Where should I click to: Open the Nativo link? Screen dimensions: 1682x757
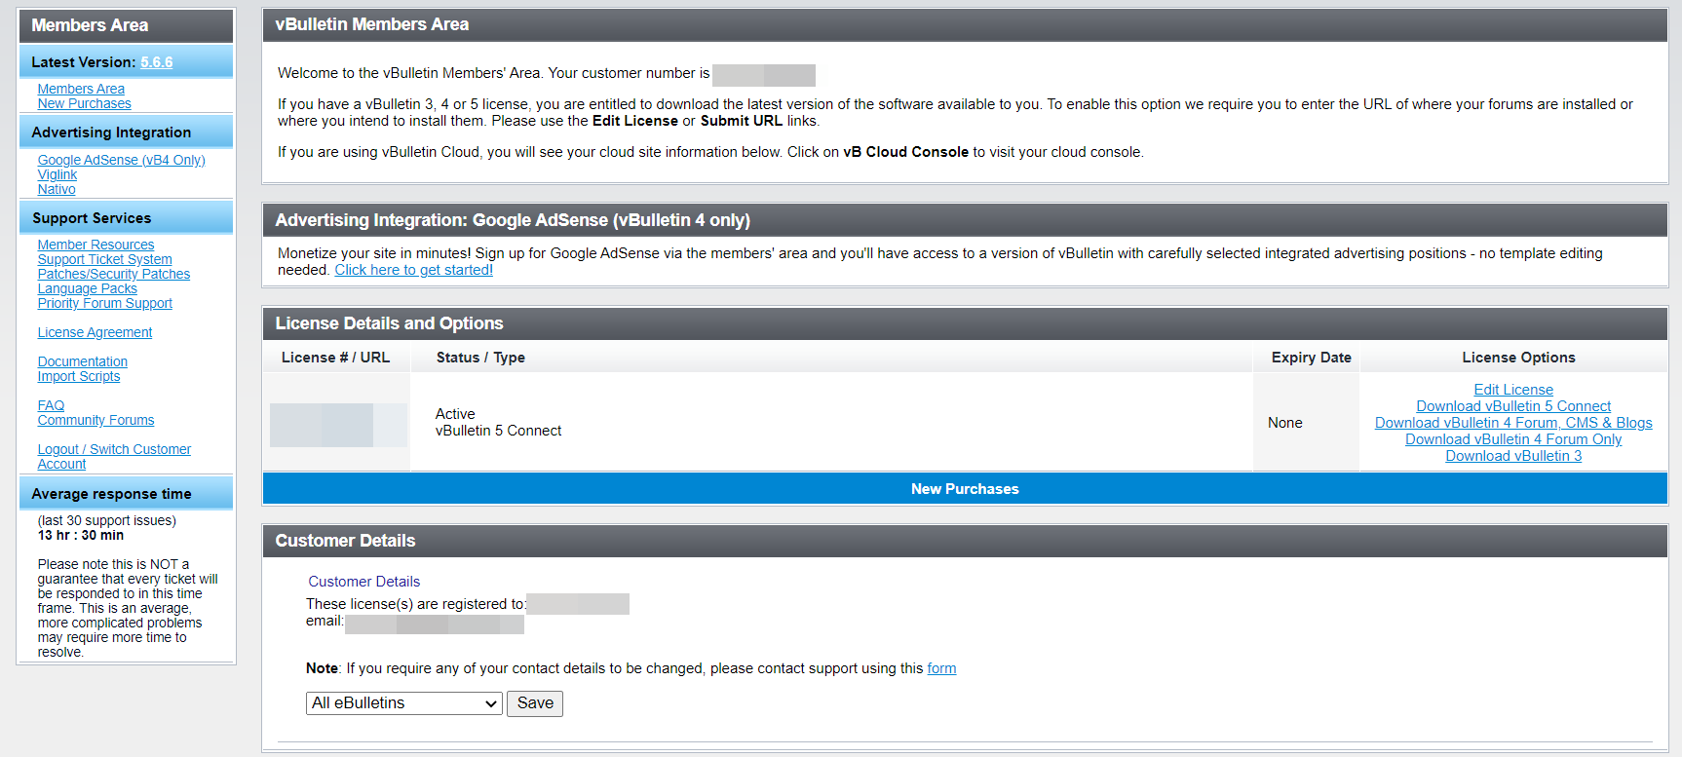(57, 189)
